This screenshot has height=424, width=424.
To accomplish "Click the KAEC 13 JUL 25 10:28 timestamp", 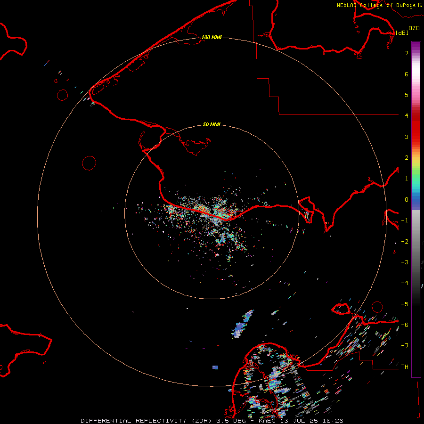I will click(301, 421).
